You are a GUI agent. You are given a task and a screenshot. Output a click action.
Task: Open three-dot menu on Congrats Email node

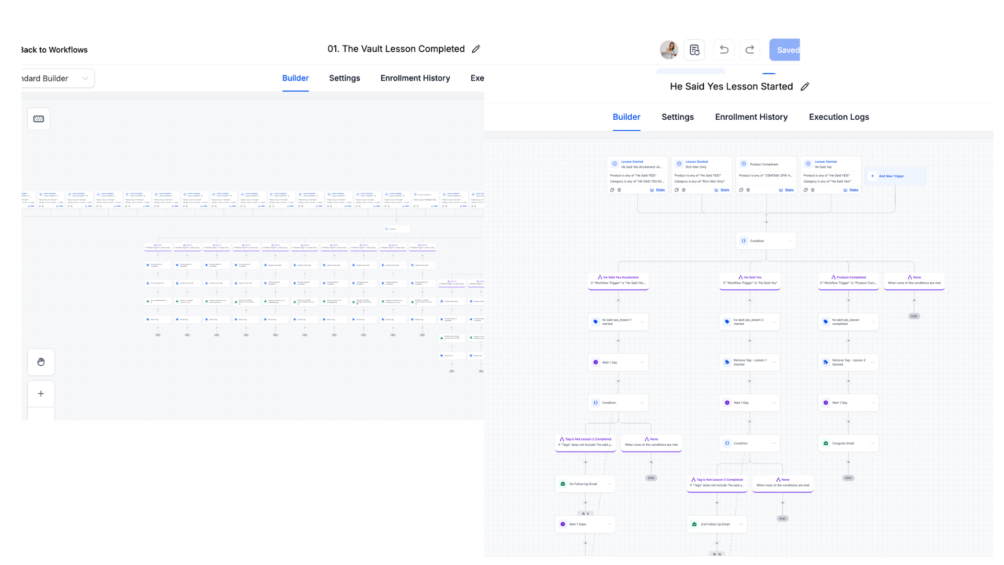coord(872,443)
